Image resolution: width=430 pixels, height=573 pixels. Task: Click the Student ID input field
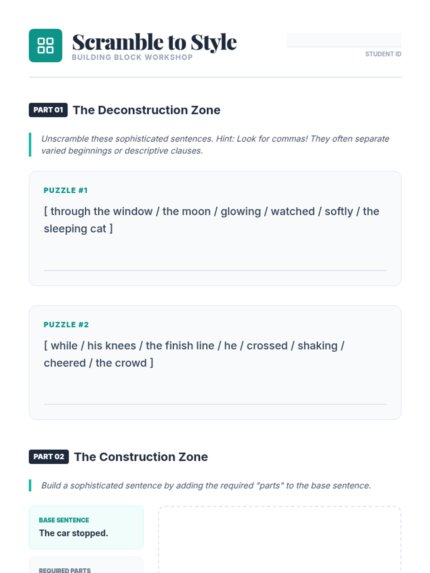[344, 40]
